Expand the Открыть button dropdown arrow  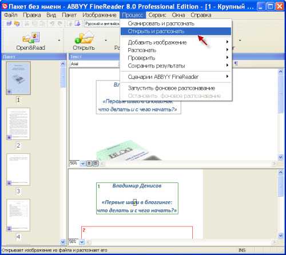tap(106, 40)
